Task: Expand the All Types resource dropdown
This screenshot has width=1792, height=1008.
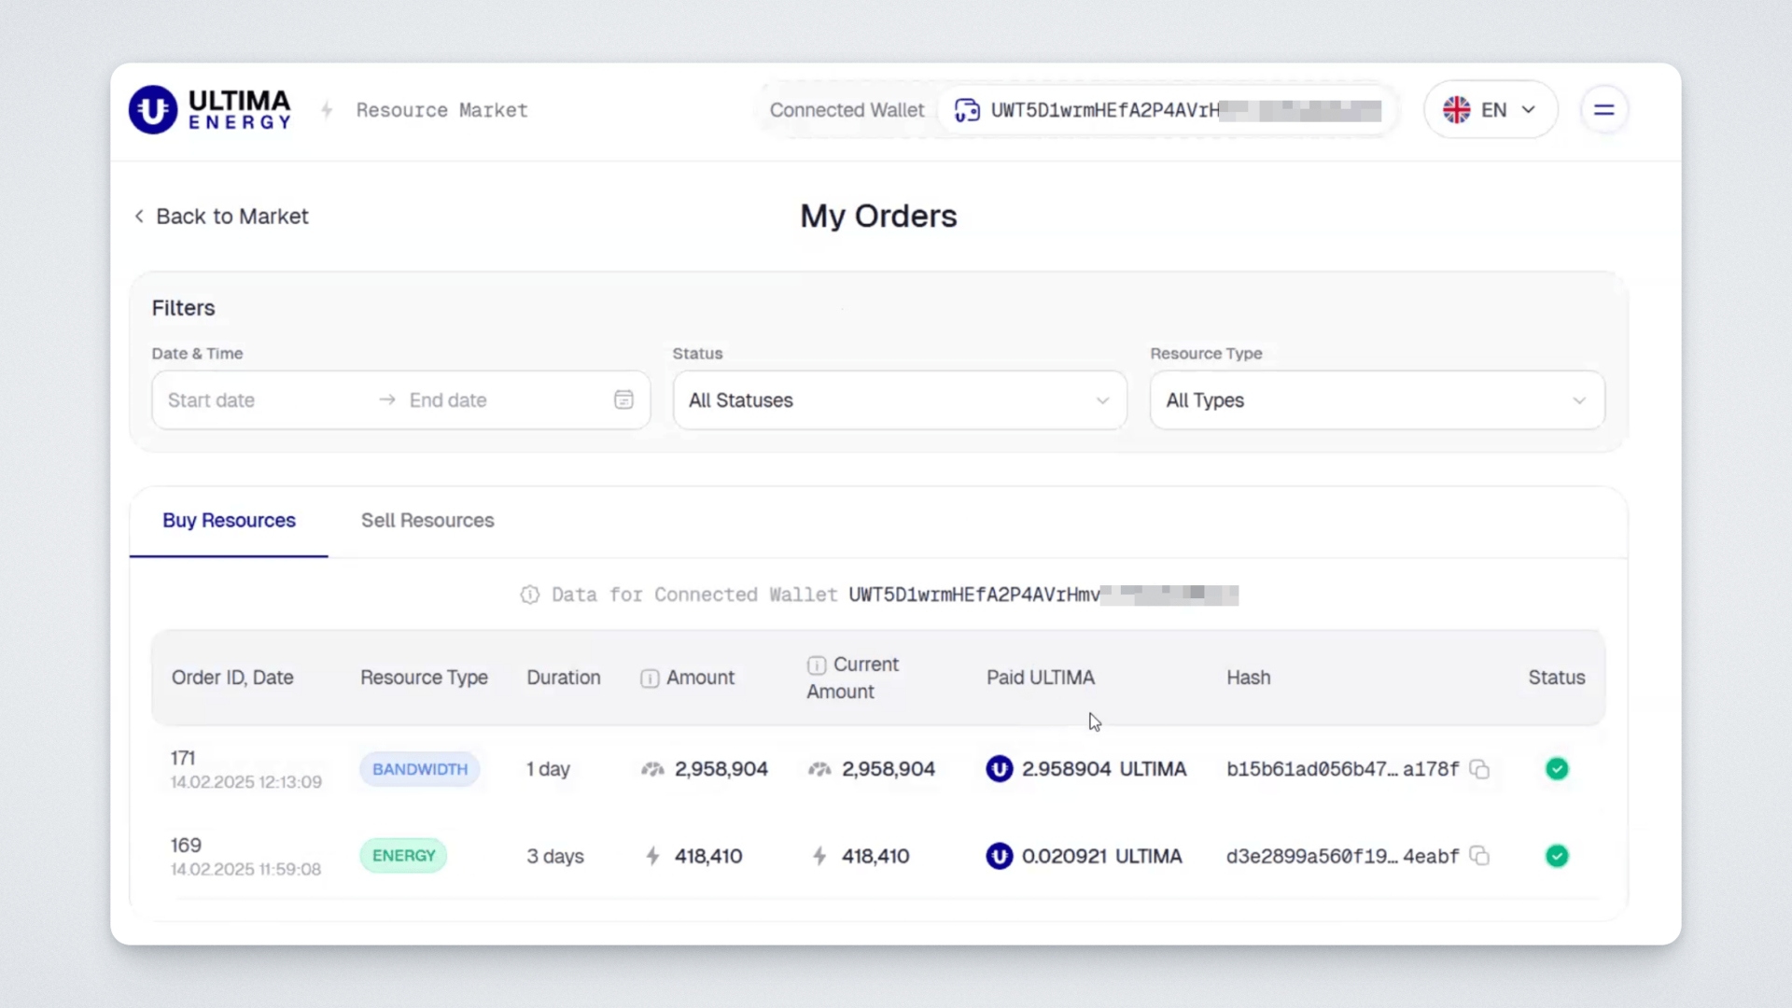Action: (x=1376, y=400)
